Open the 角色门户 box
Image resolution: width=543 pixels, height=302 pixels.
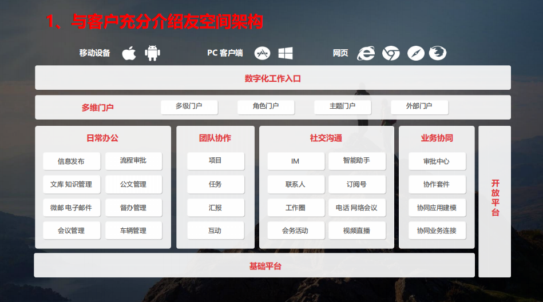click(266, 106)
